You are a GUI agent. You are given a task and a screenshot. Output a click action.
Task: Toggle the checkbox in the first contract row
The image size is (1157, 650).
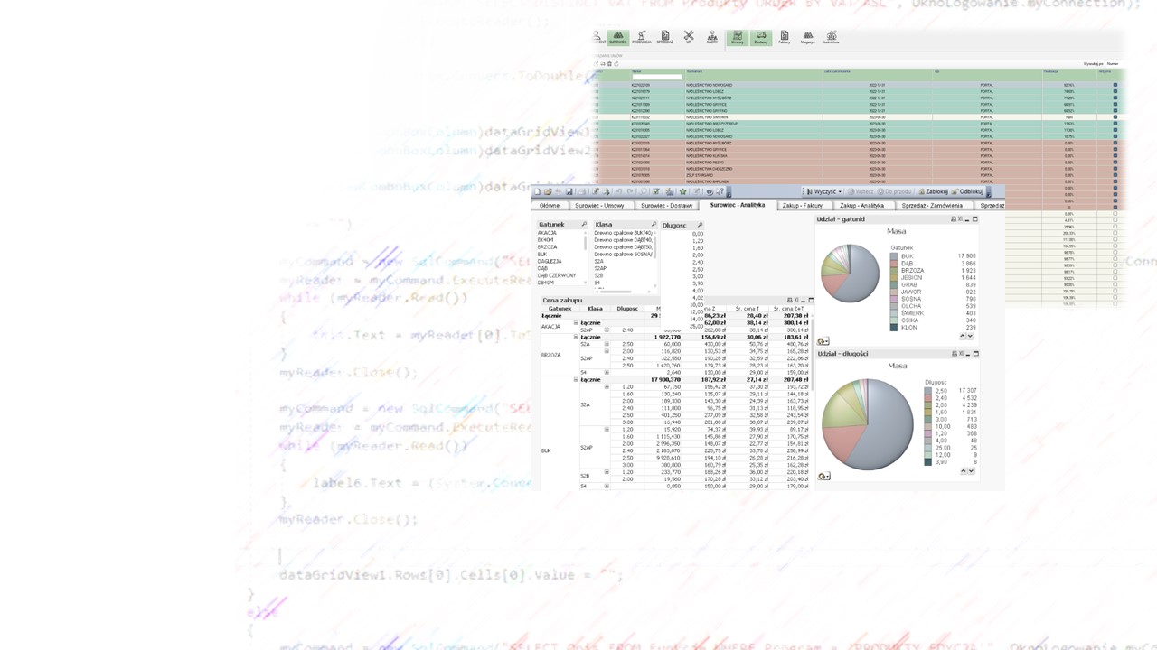coord(1115,85)
